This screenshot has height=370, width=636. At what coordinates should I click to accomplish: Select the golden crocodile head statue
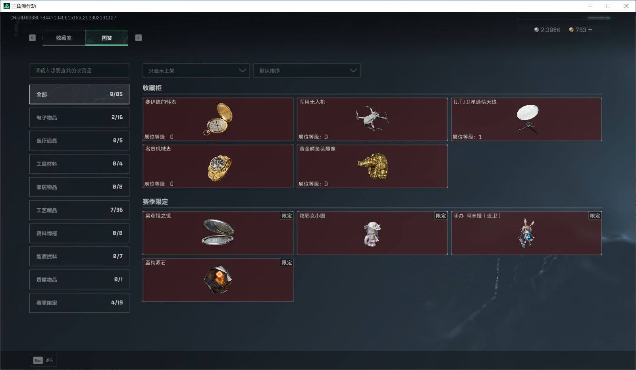click(x=372, y=166)
